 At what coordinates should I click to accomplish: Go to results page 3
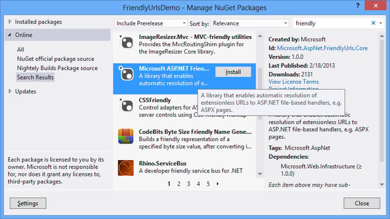click(x=188, y=184)
